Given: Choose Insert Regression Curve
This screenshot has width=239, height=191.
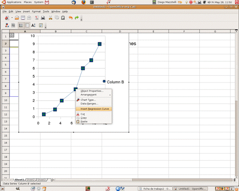Looking at the screenshot, I should [94, 109].
